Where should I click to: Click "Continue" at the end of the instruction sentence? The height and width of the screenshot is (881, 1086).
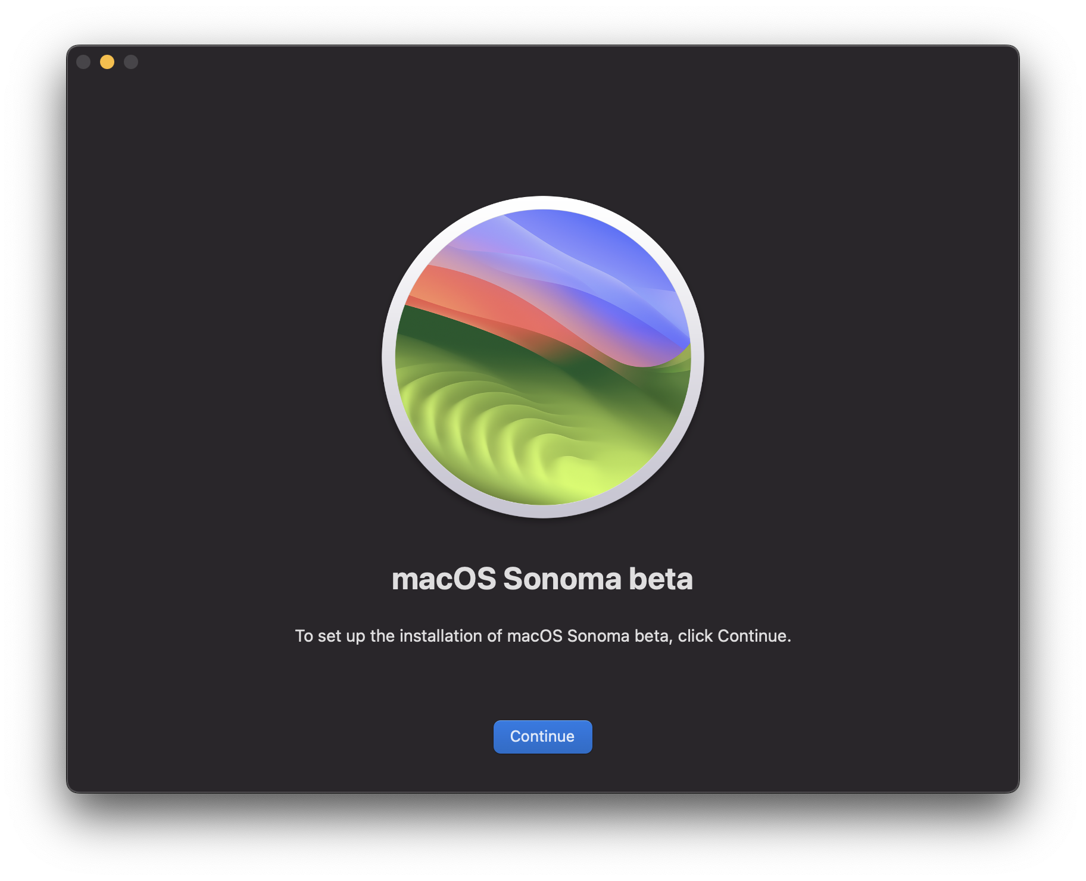753,636
